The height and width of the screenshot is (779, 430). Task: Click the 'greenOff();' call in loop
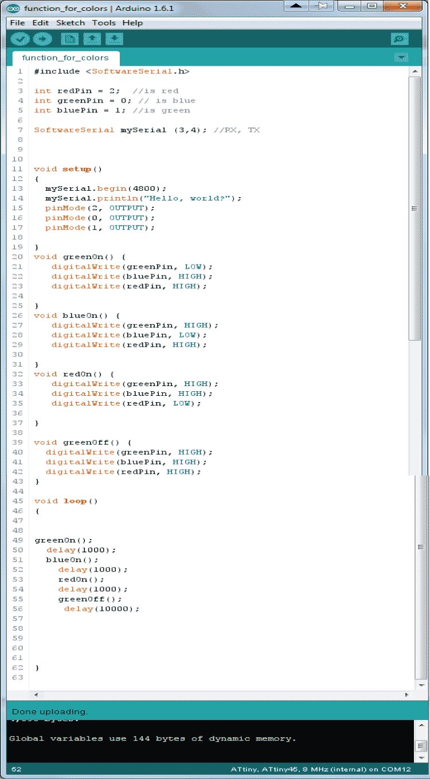pyautogui.click(x=90, y=599)
